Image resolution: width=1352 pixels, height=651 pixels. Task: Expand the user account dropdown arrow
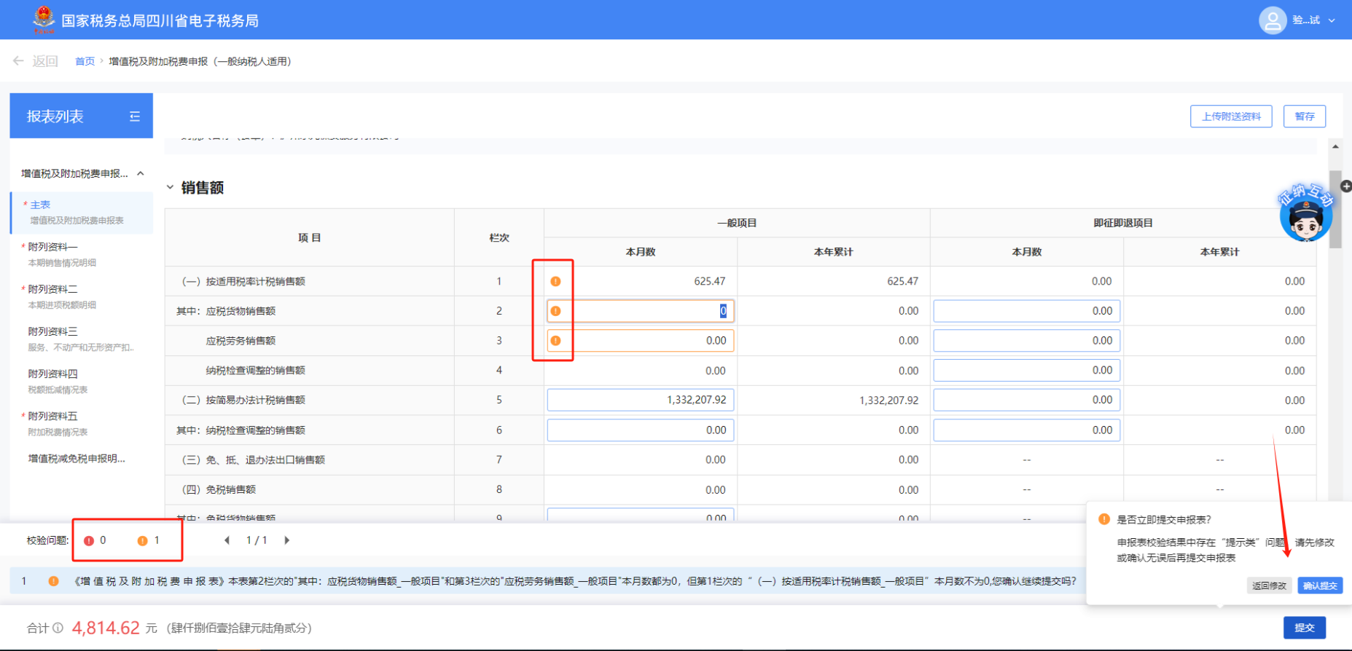[1332, 20]
